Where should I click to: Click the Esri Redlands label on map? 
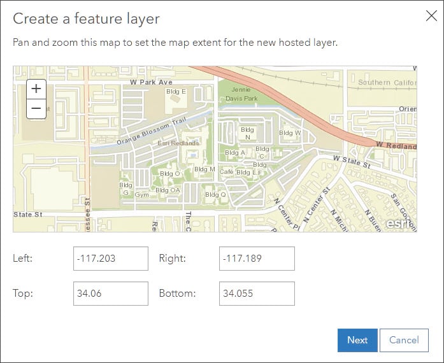pyautogui.click(x=178, y=143)
